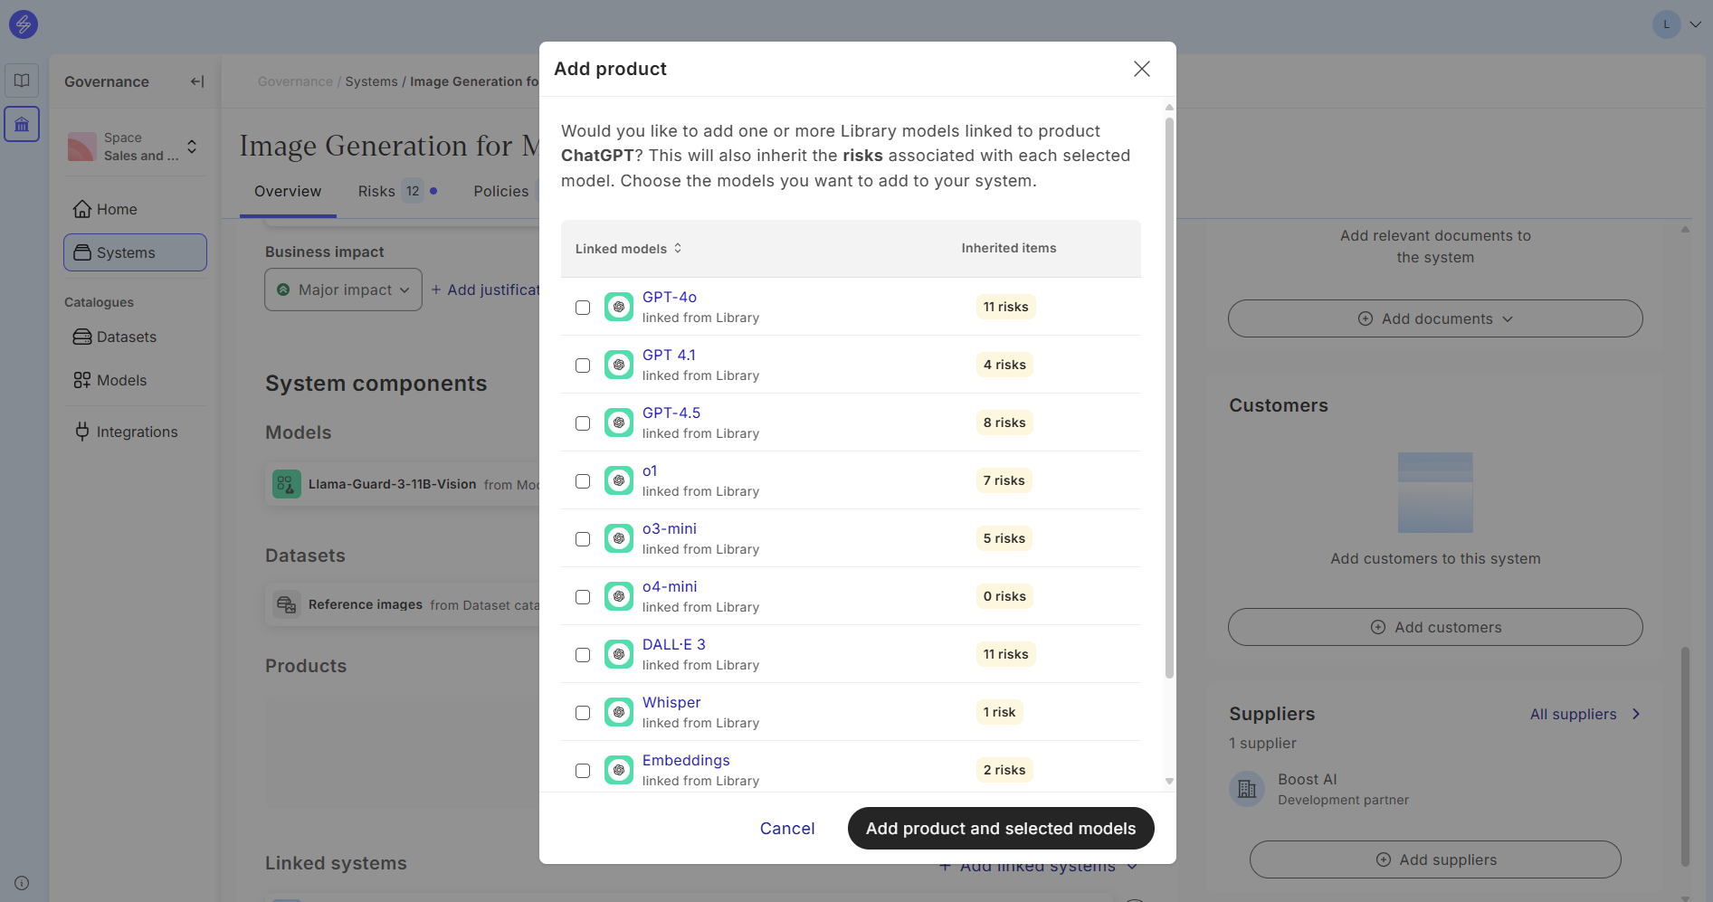Image resolution: width=1713 pixels, height=902 pixels.
Task: Check the GPT-4o model checkbox
Action: click(x=583, y=308)
